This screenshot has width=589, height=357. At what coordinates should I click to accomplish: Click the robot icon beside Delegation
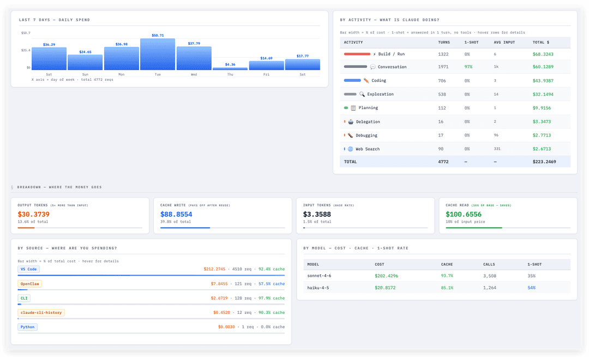[351, 122]
